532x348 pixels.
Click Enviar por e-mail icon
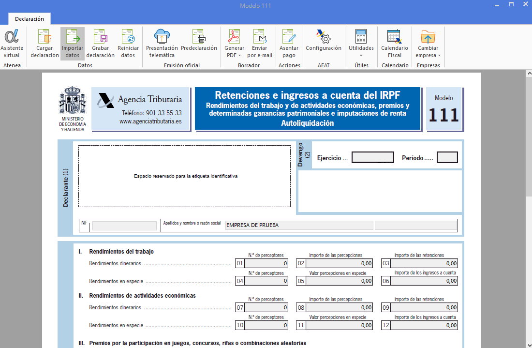260,43
